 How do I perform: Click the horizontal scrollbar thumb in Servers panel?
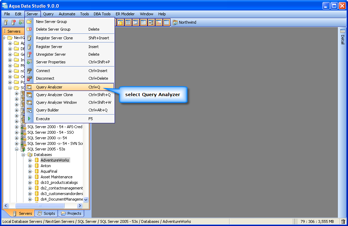click(x=40, y=206)
